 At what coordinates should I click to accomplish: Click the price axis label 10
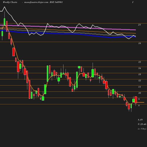(x=140, y=93)
